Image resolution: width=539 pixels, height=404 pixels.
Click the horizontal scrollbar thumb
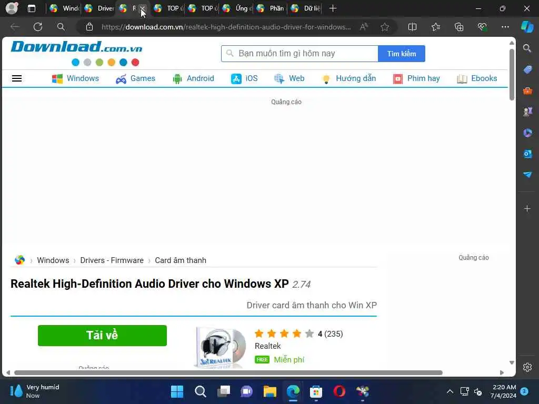[x=228, y=372]
